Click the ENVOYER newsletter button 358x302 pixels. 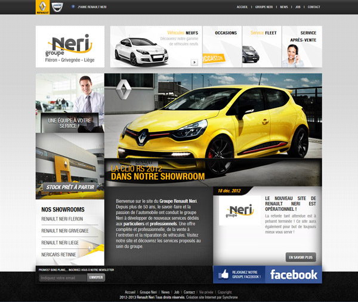(96, 278)
